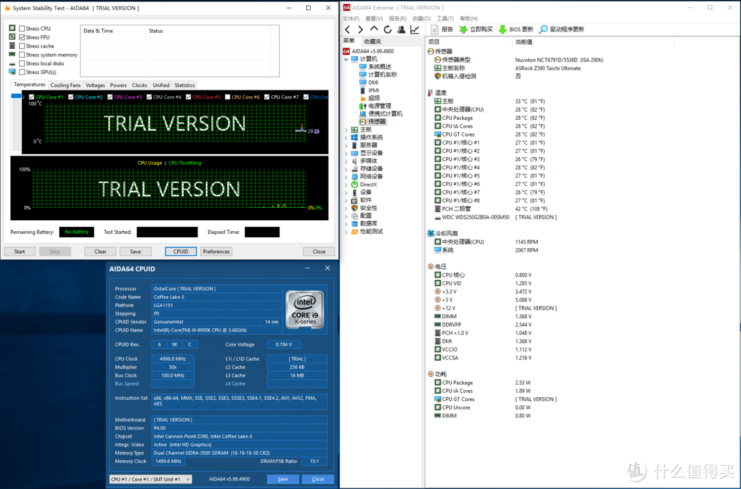Screen dimensions: 741x489
Task: Open the graph chart toolbar icon
Action: (x=414, y=29)
